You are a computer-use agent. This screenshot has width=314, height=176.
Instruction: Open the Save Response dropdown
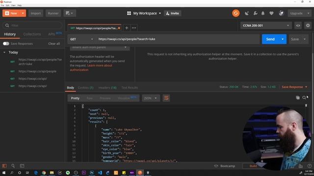294,87
